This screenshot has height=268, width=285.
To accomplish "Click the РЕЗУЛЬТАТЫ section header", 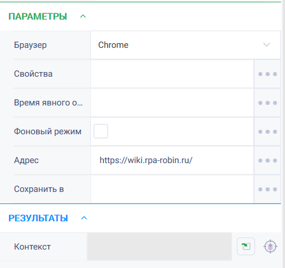I will coord(38,218).
